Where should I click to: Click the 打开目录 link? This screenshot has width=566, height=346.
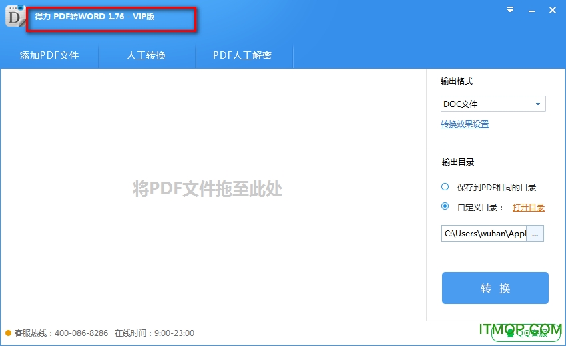(x=529, y=208)
